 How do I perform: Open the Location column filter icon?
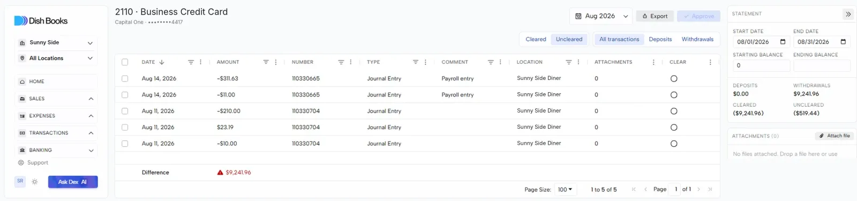pyautogui.click(x=569, y=62)
